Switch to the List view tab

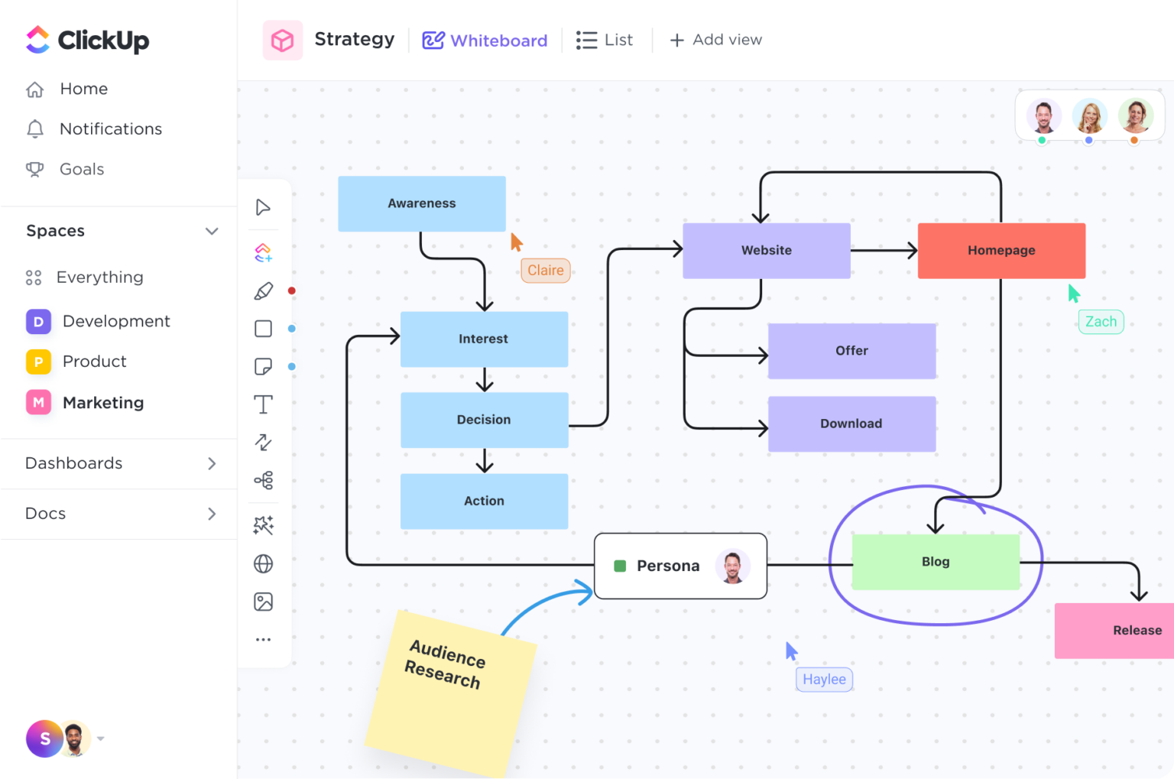pos(605,40)
